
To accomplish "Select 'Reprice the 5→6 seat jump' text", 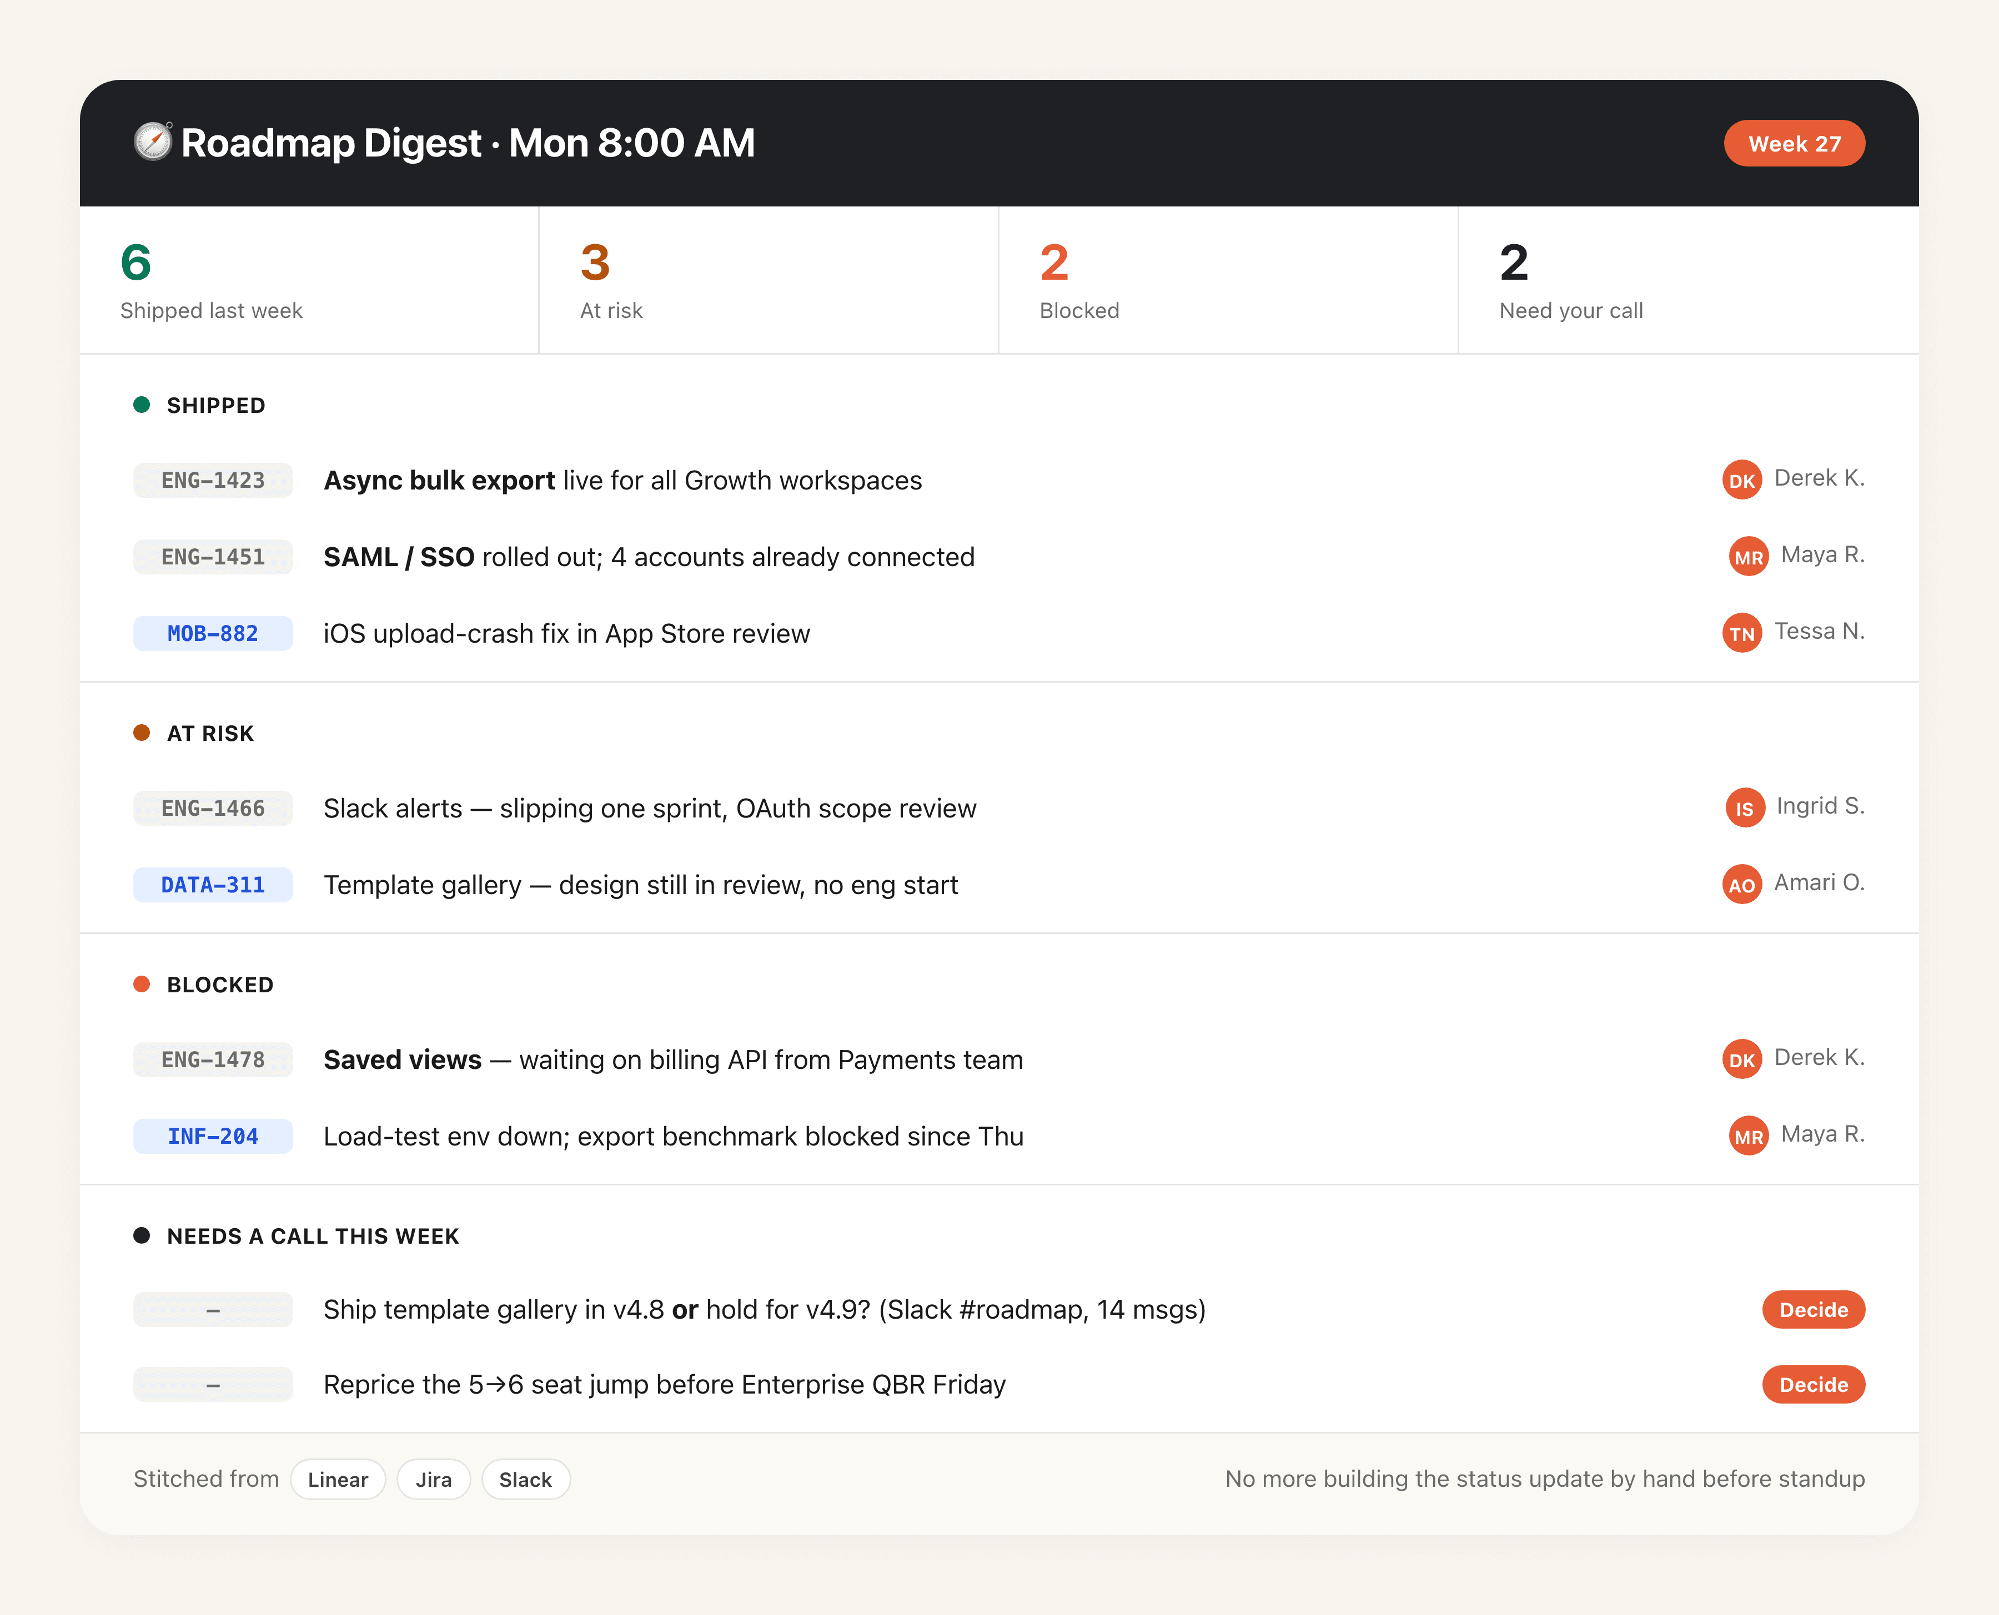I will pyautogui.click(x=665, y=1384).
